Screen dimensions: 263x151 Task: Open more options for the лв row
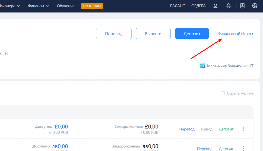pyautogui.click(x=243, y=148)
